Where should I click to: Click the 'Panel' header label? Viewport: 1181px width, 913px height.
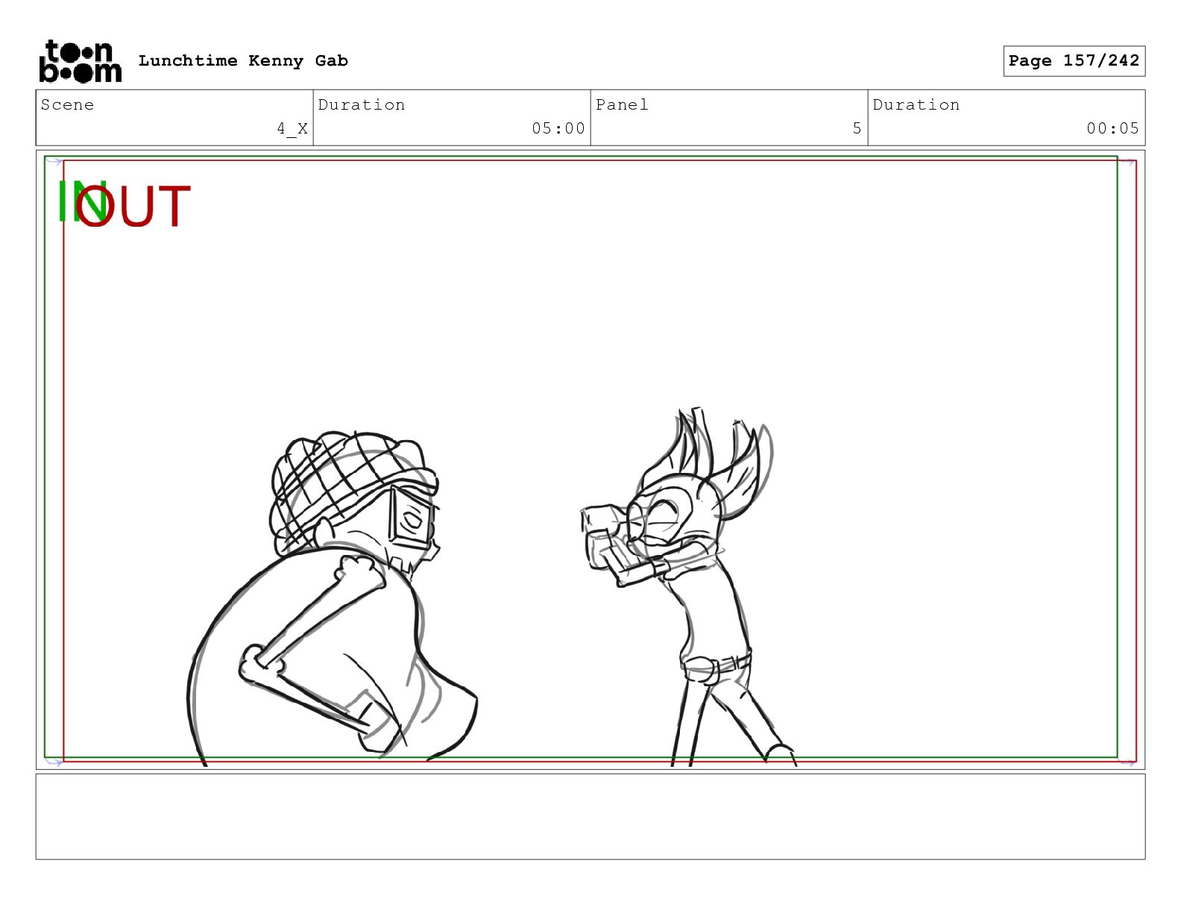622,105
